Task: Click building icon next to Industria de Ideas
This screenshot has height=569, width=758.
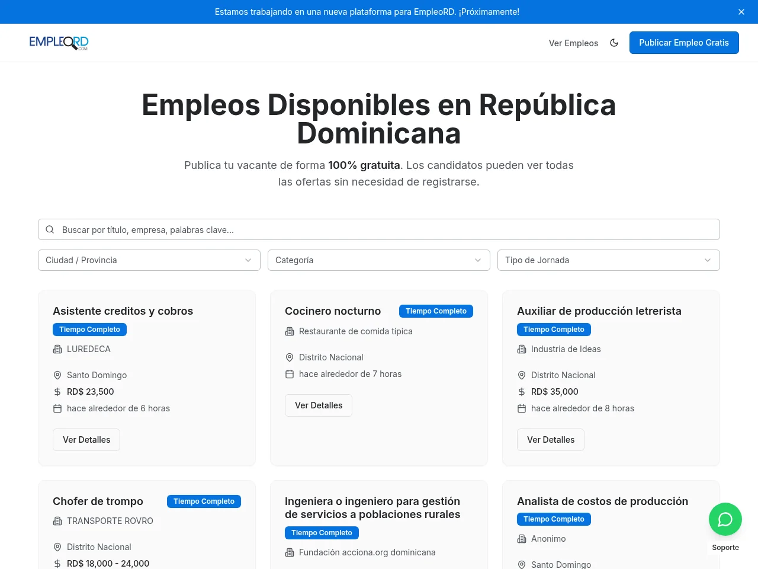Action: click(x=522, y=349)
